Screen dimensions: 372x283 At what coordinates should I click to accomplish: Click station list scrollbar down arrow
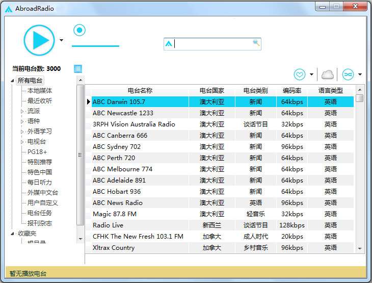(360, 248)
